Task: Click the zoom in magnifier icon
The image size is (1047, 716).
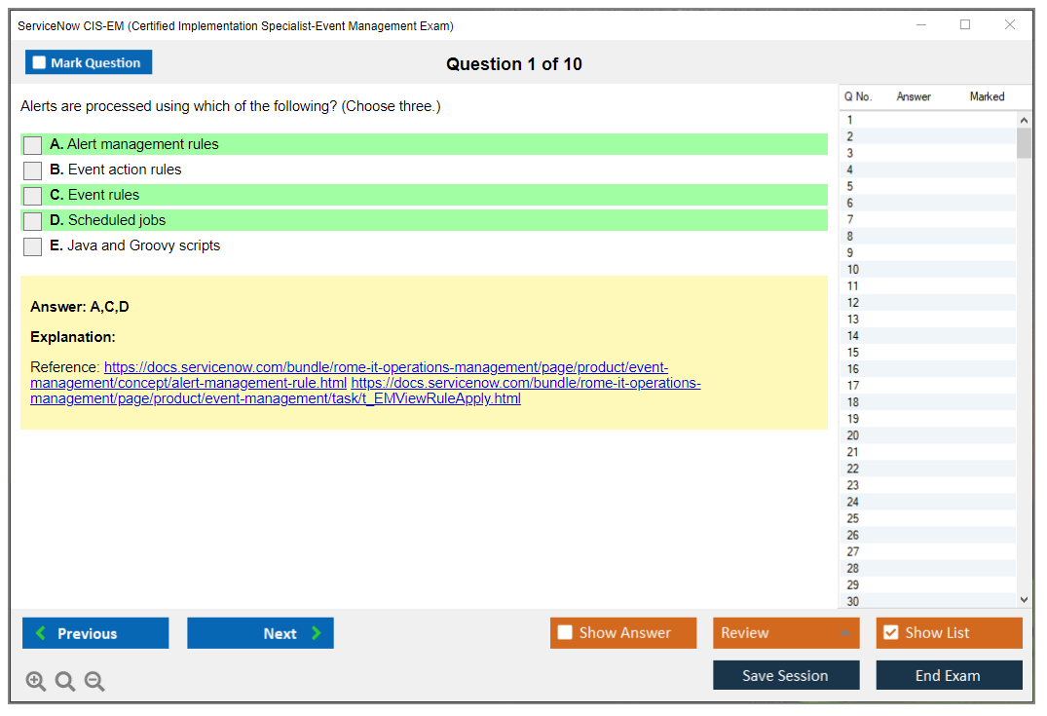Action: [36, 682]
